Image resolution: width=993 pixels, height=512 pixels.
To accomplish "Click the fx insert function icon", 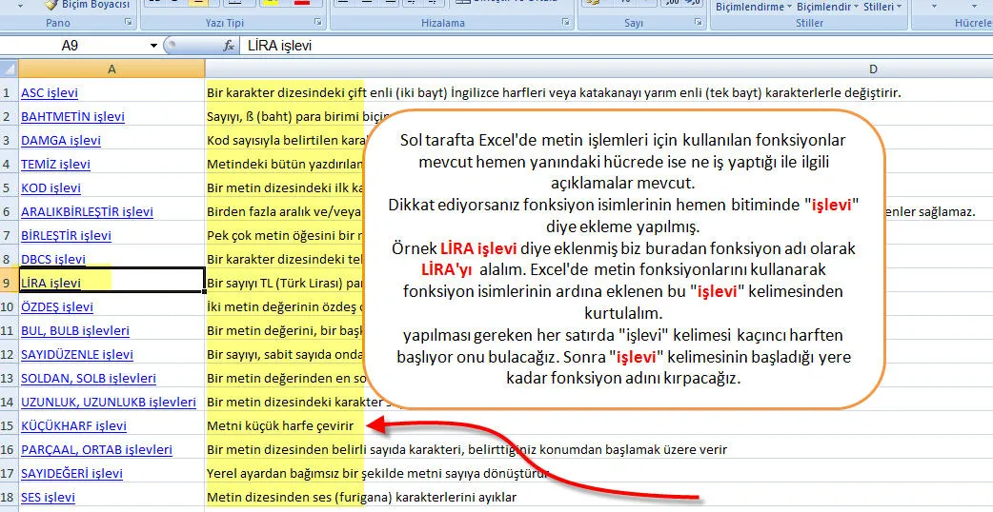I will tap(229, 45).
